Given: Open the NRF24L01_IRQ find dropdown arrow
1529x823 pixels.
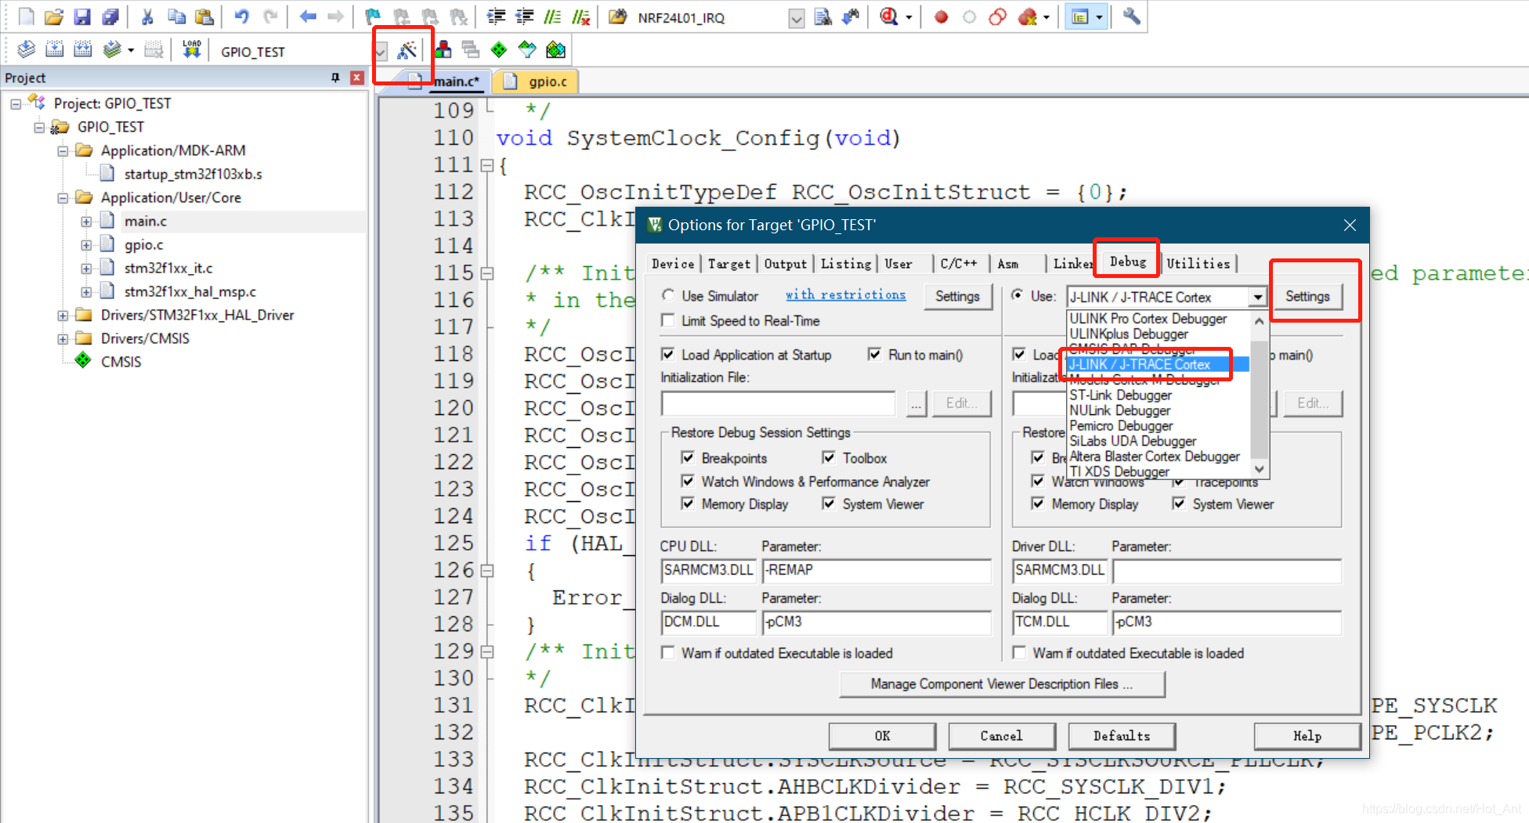Looking at the screenshot, I should (797, 18).
